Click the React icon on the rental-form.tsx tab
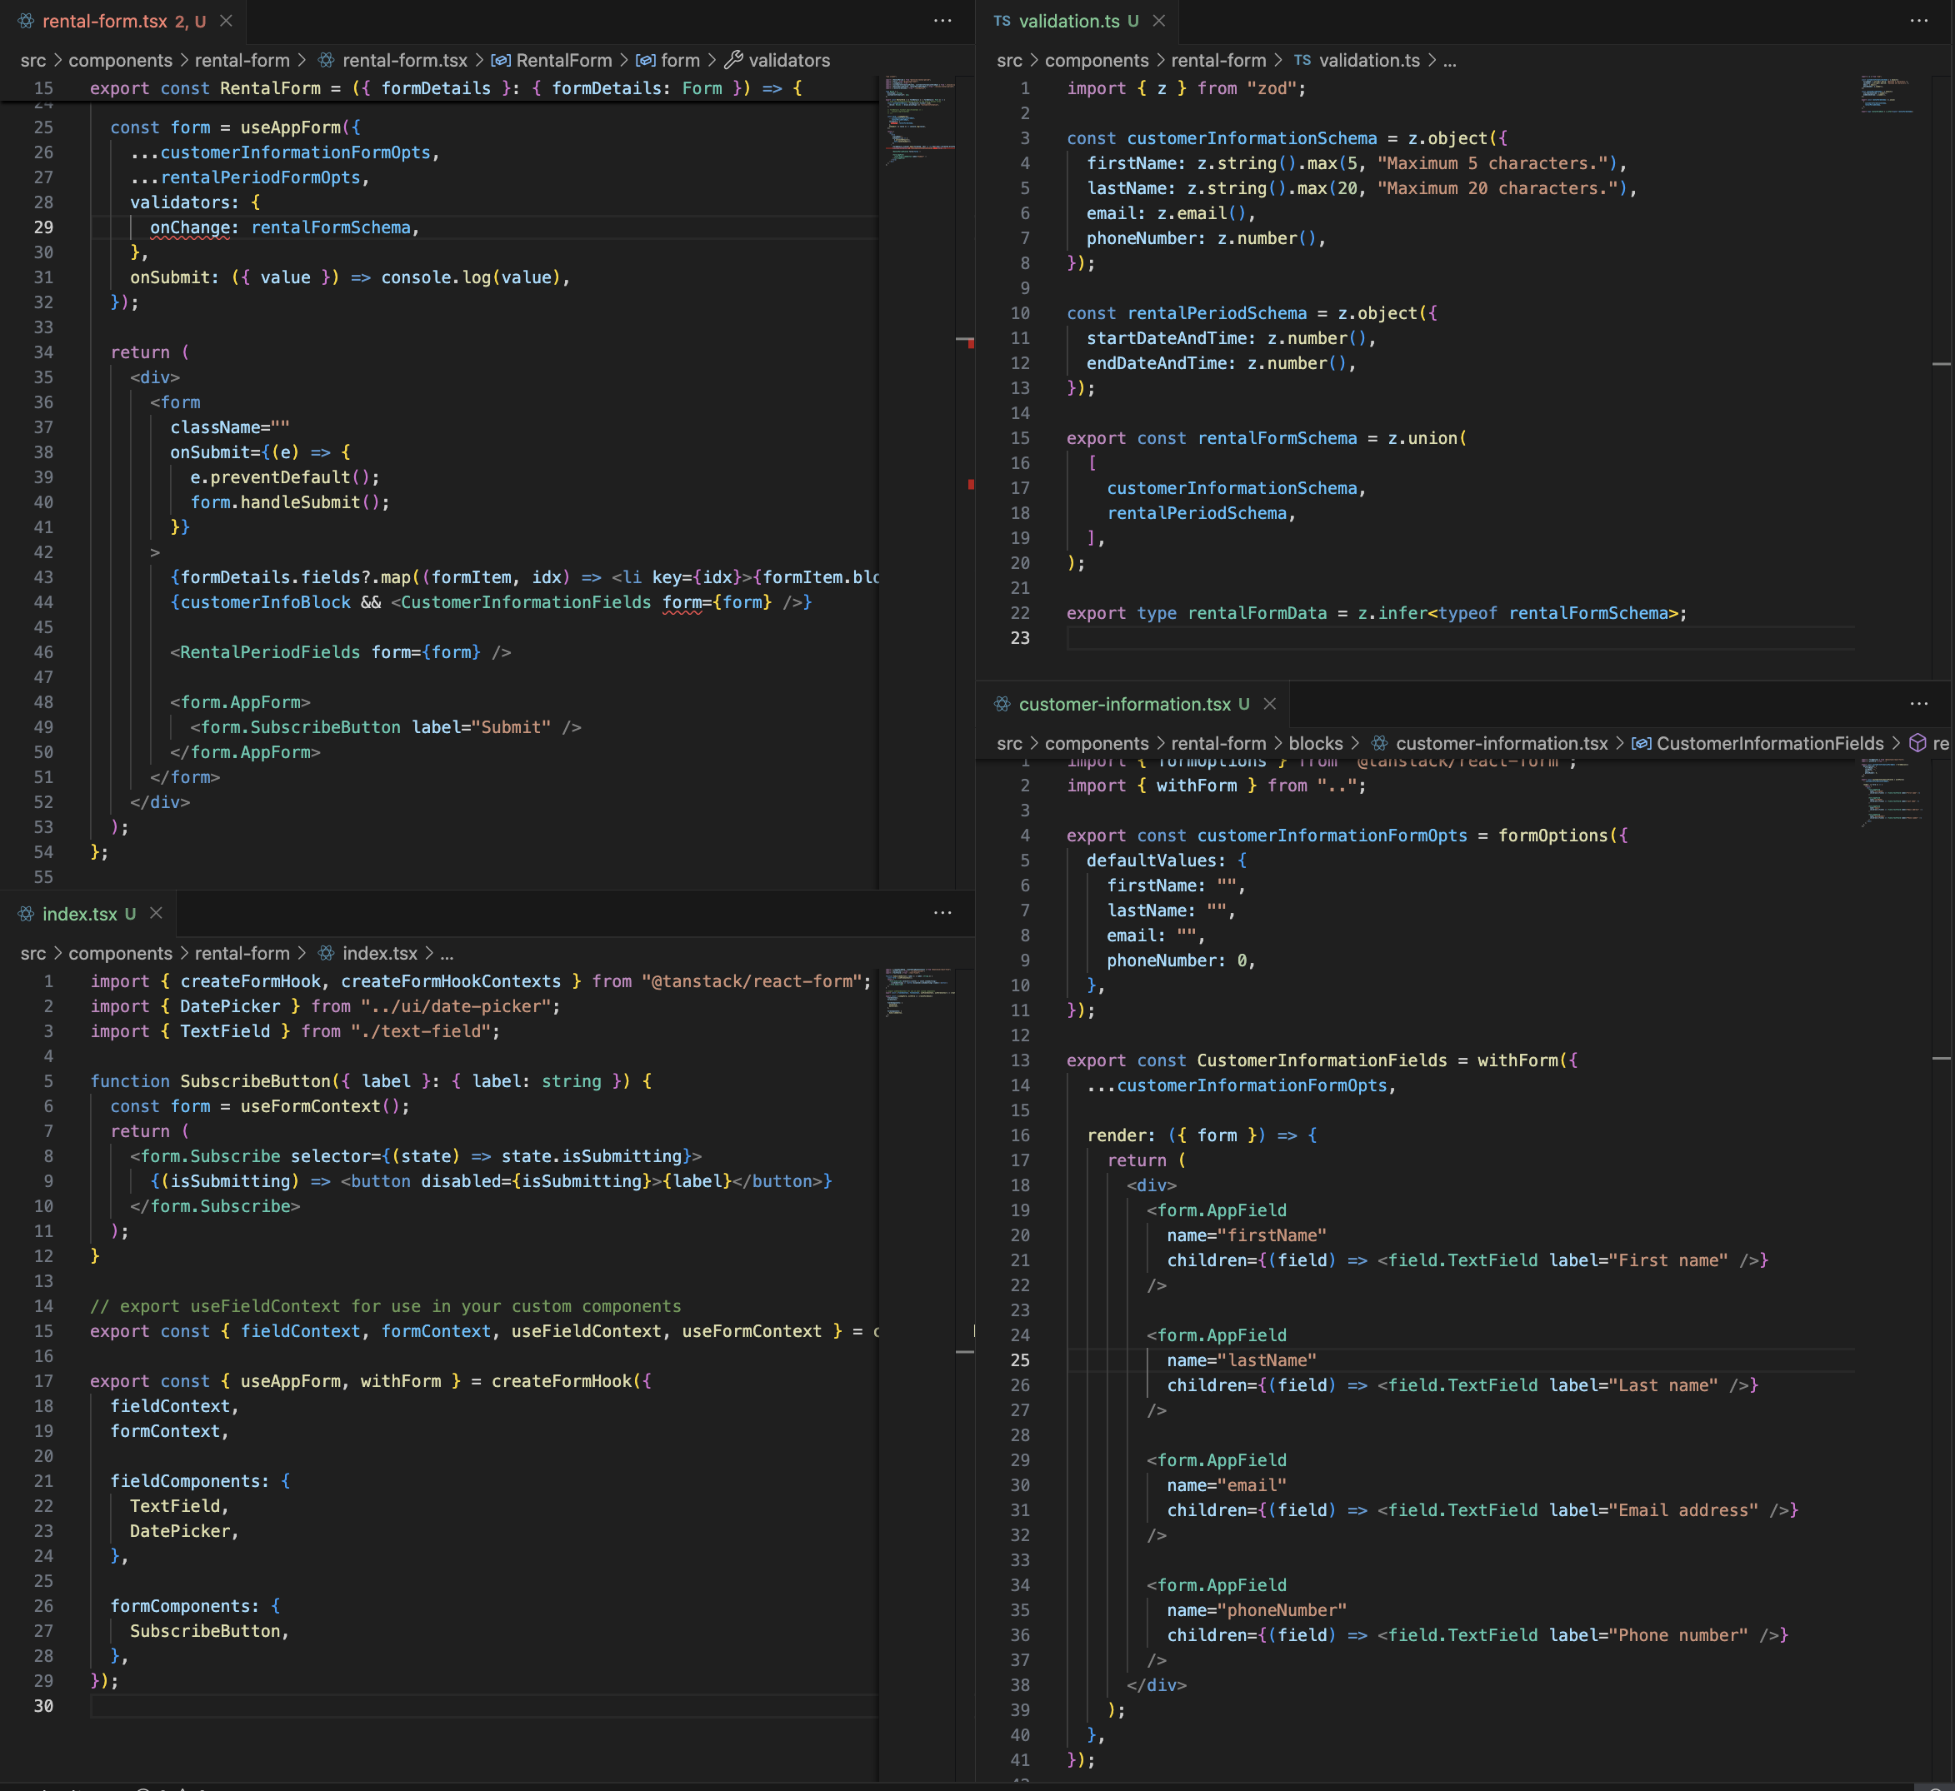This screenshot has height=1791, width=1955. (x=26, y=22)
